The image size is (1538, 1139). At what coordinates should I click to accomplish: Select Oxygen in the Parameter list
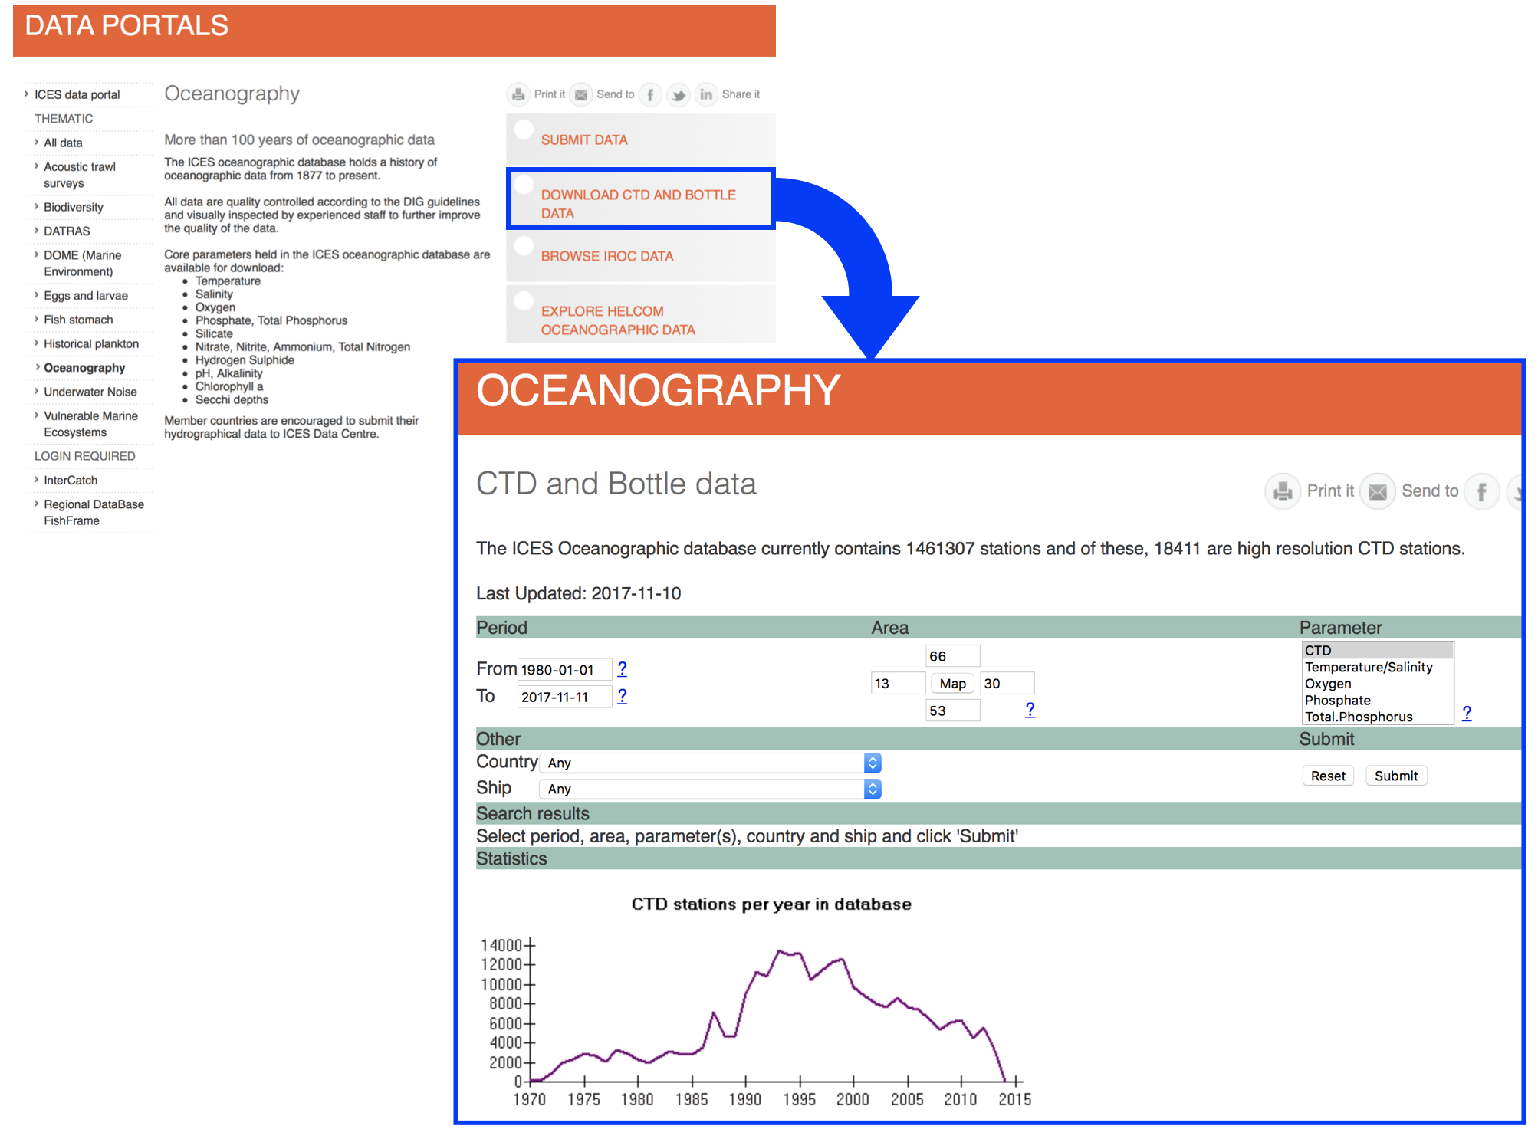[x=1328, y=684]
